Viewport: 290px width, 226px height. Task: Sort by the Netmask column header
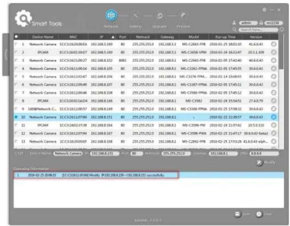(143, 37)
